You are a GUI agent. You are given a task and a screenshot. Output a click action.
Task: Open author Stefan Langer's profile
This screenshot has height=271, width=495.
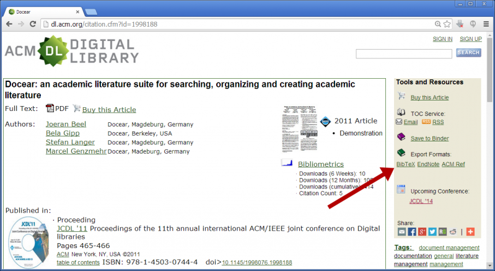pos(70,142)
